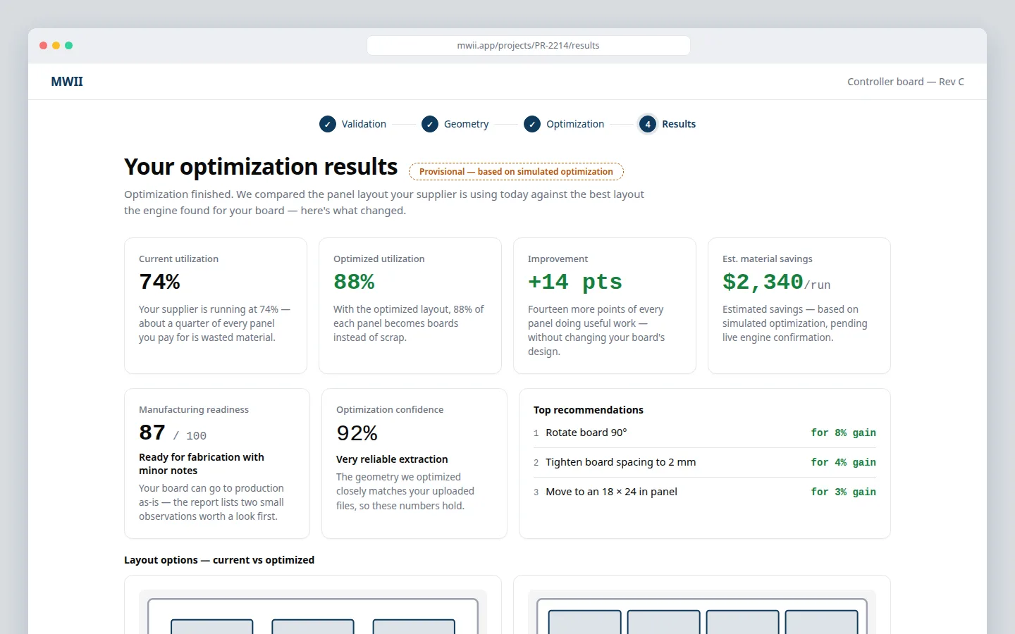This screenshot has height=634, width=1015.
Task: Go to the Validation step label
Action: [x=364, y=124]
